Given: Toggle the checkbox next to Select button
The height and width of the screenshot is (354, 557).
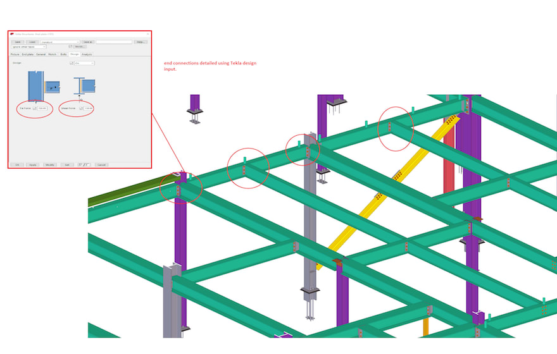Looking at the screenshot, I should click(x=70, y=47).
